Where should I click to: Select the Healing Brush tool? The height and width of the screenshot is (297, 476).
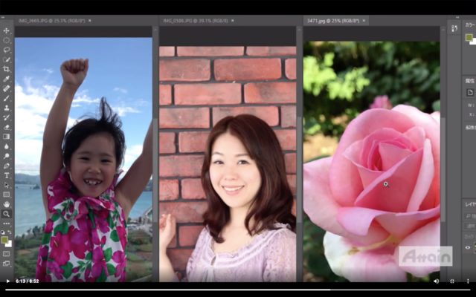point(7,88)
